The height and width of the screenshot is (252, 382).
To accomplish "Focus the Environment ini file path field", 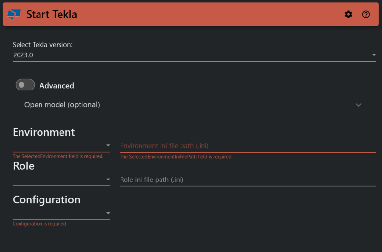I will tap(247, 146).
